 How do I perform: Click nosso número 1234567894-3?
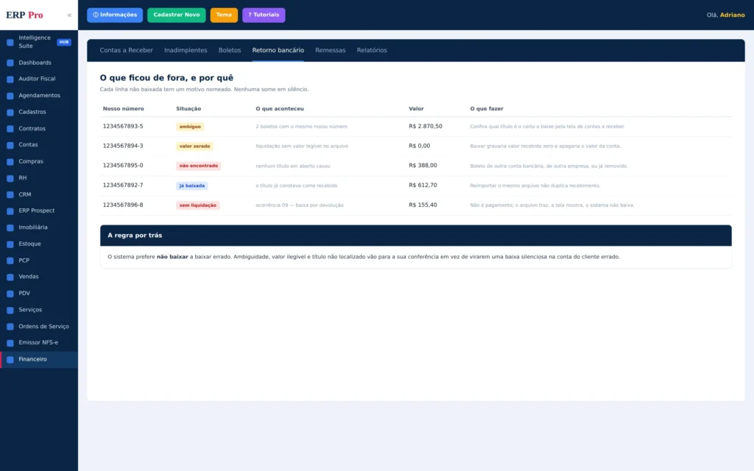(x=123, y=146)
